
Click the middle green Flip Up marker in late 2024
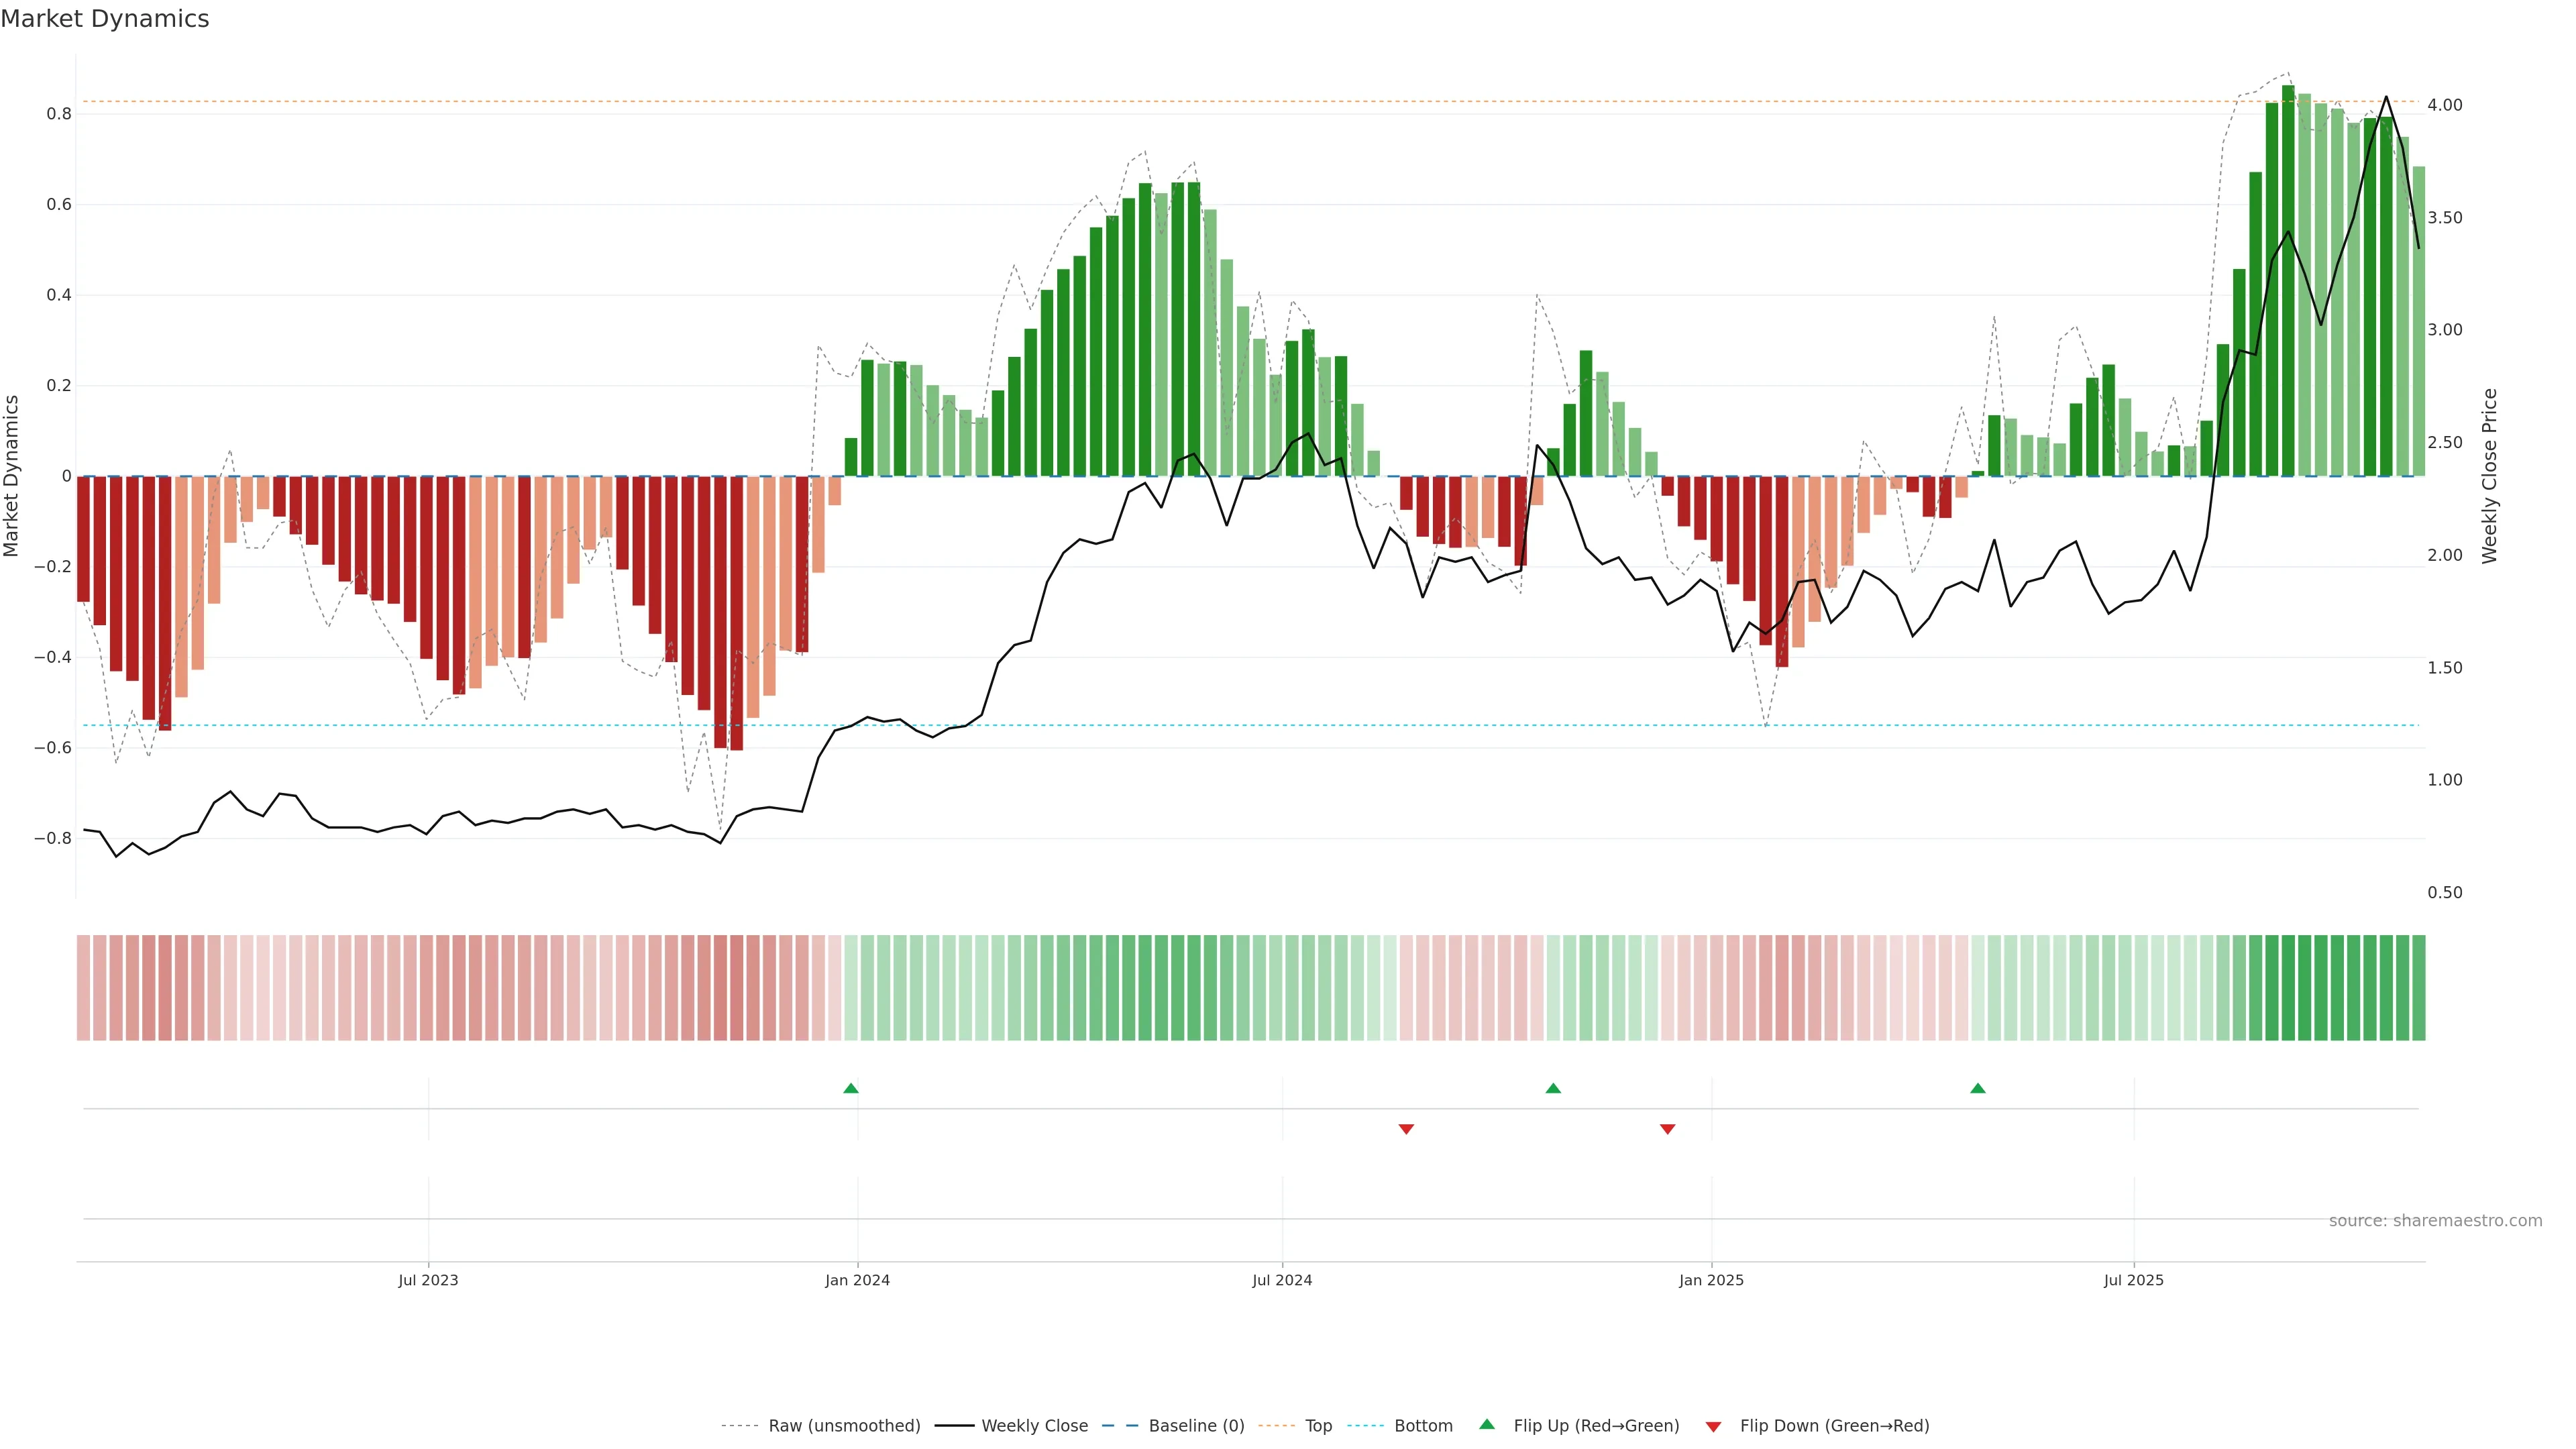1553,1088
